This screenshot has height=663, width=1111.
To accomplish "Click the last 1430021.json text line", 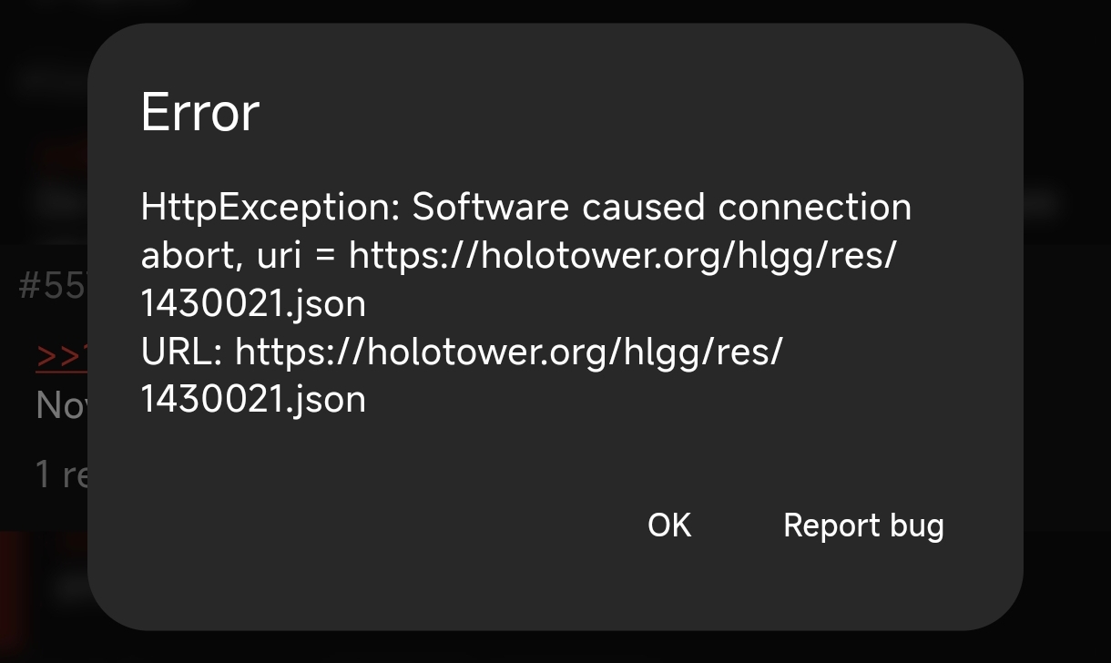I will [253, 400].
